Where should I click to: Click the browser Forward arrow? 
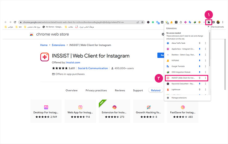pyautogui.click(x=10, y=22)
